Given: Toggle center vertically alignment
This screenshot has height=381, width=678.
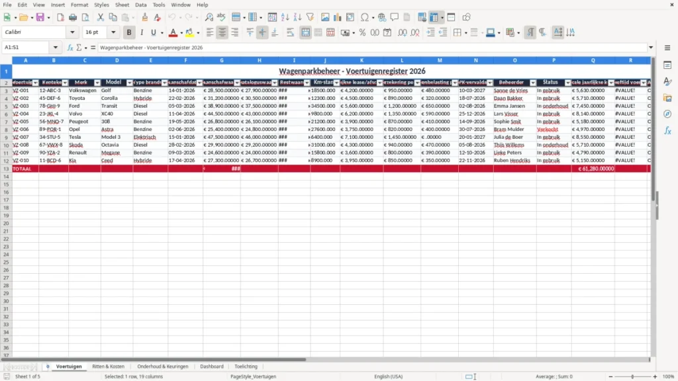Looking at the screenshot, I should pyautogui.click(x=262, y=32).
